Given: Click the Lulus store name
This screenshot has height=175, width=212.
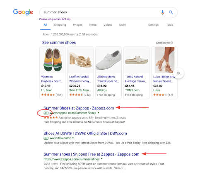Looking at the screenshot, I should pyautogui.click(x=157, y=90).
